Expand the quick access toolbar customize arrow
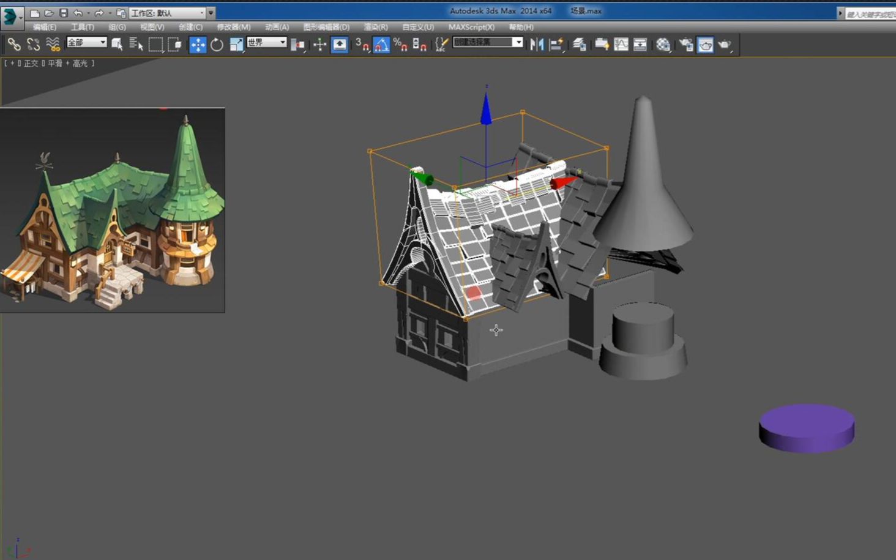Viewport: 896px width, 560px height. coord(211,13)
